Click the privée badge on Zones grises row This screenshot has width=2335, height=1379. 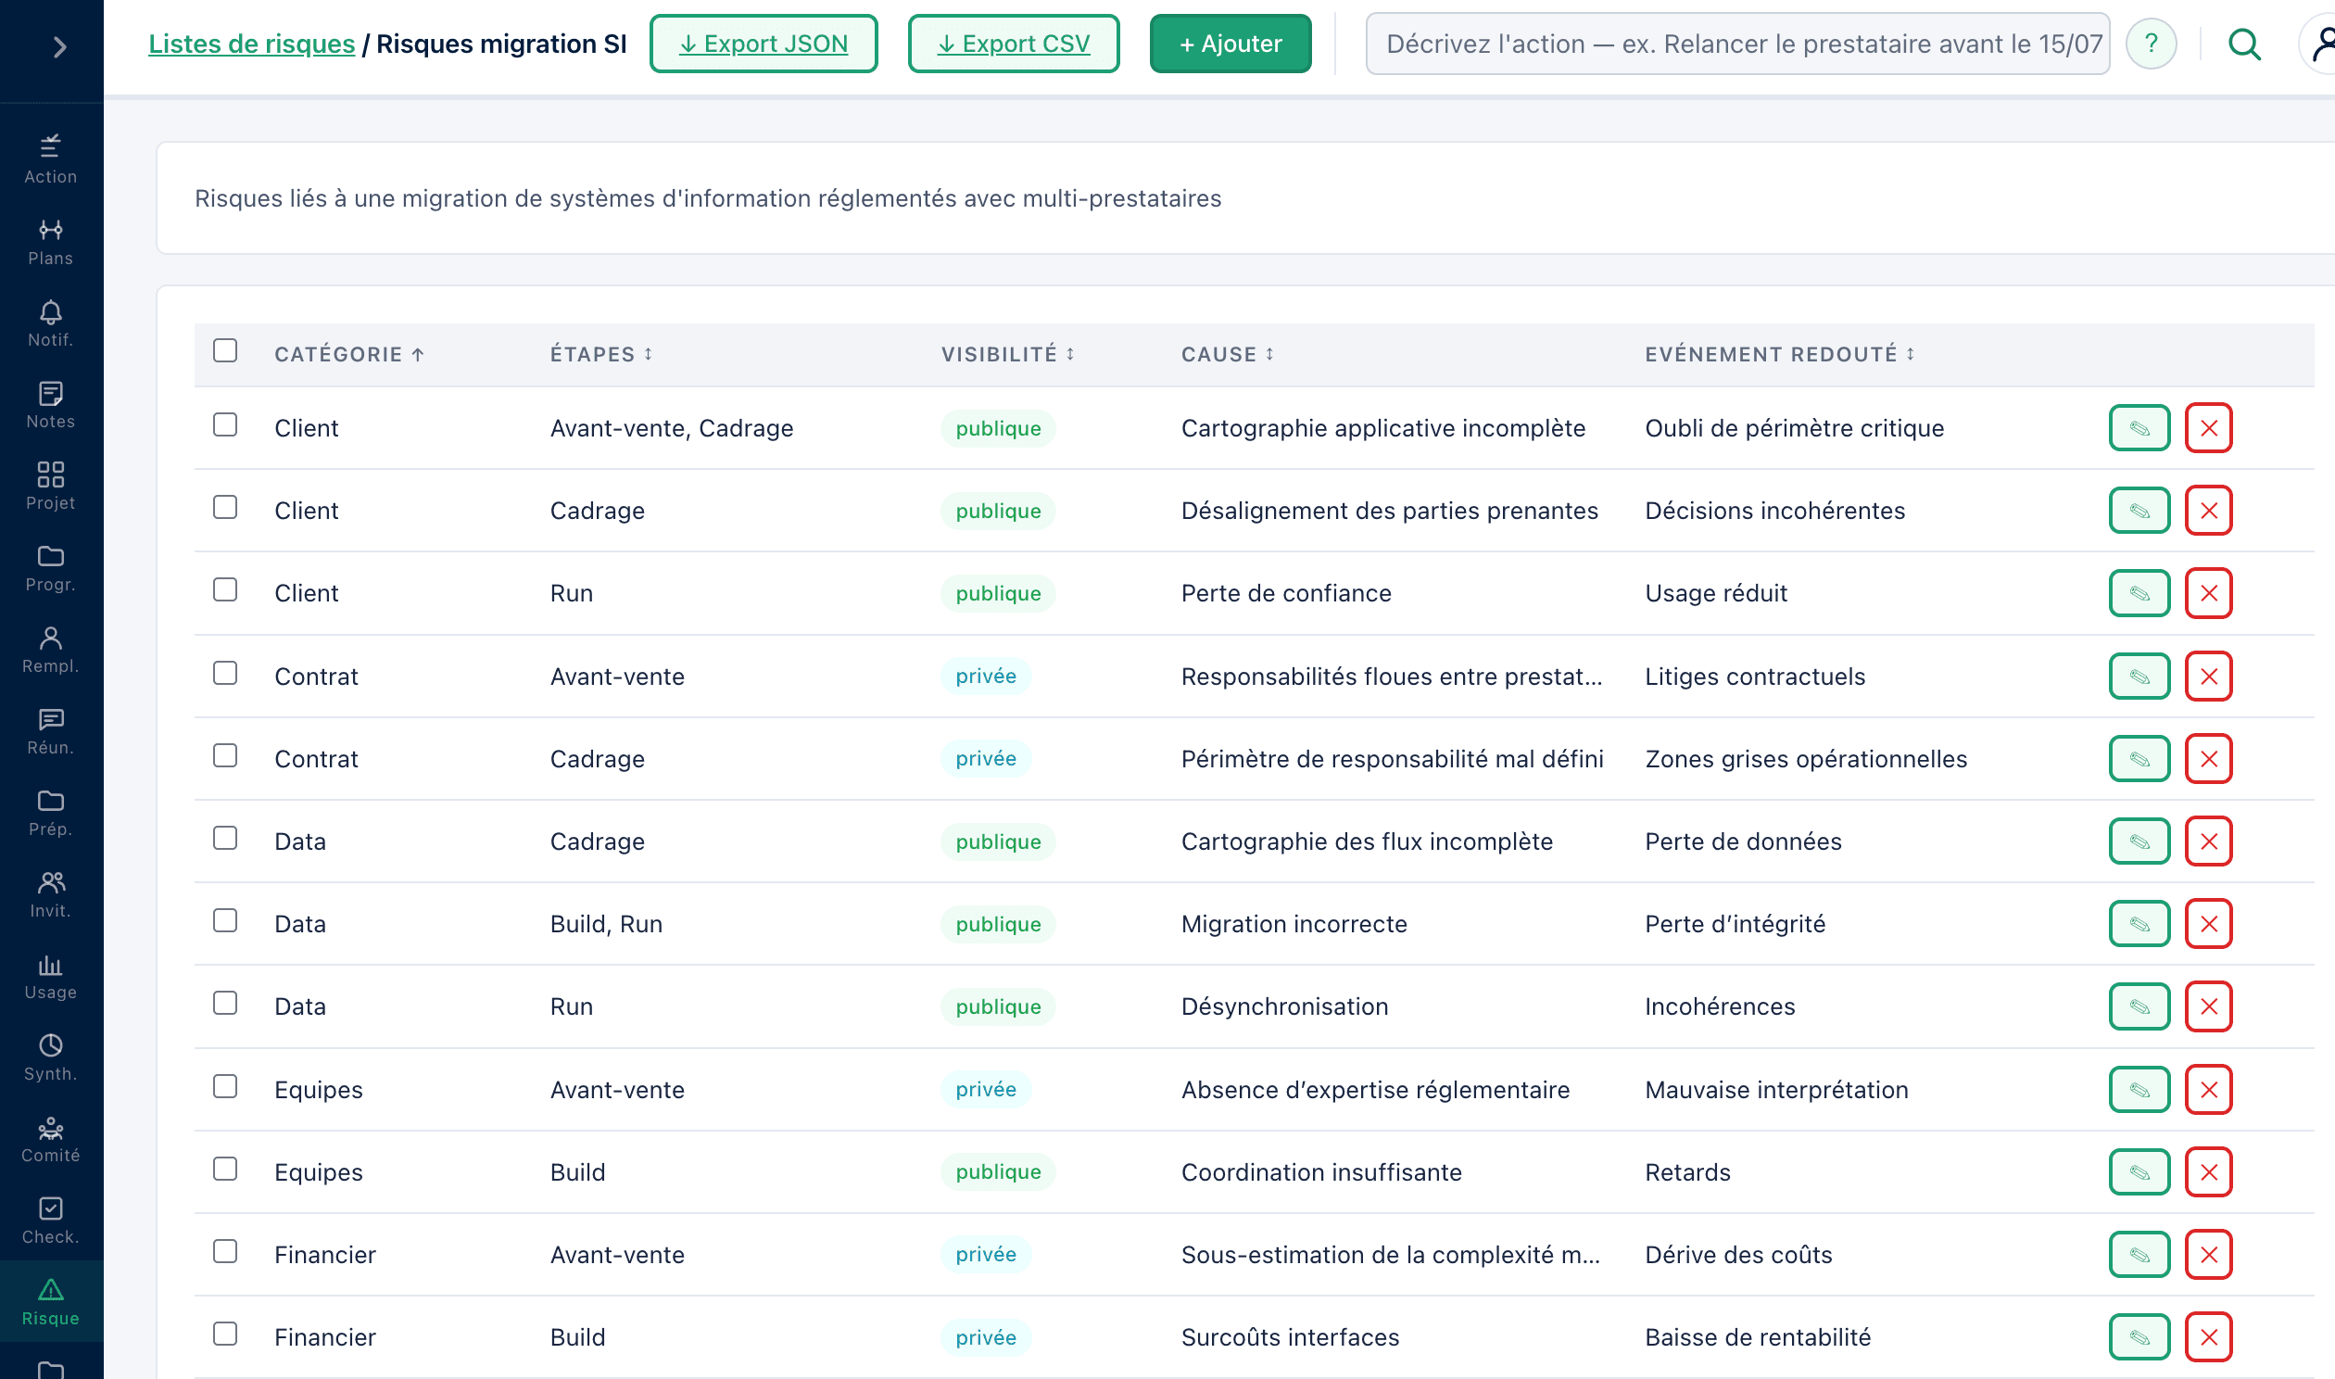point(986,758)
